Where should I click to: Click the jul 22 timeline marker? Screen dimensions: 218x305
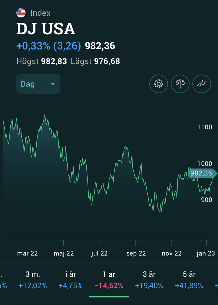click(99, 253)
